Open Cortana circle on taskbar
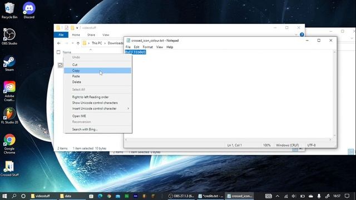Image resolution: width=356 pixels, height=200 pixels. click(23, 196)
